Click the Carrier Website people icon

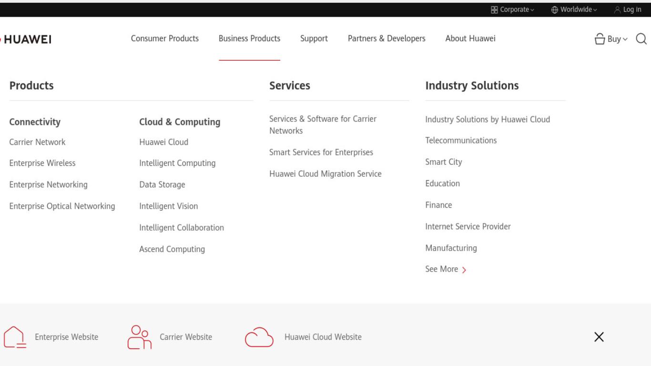(140, 337)
